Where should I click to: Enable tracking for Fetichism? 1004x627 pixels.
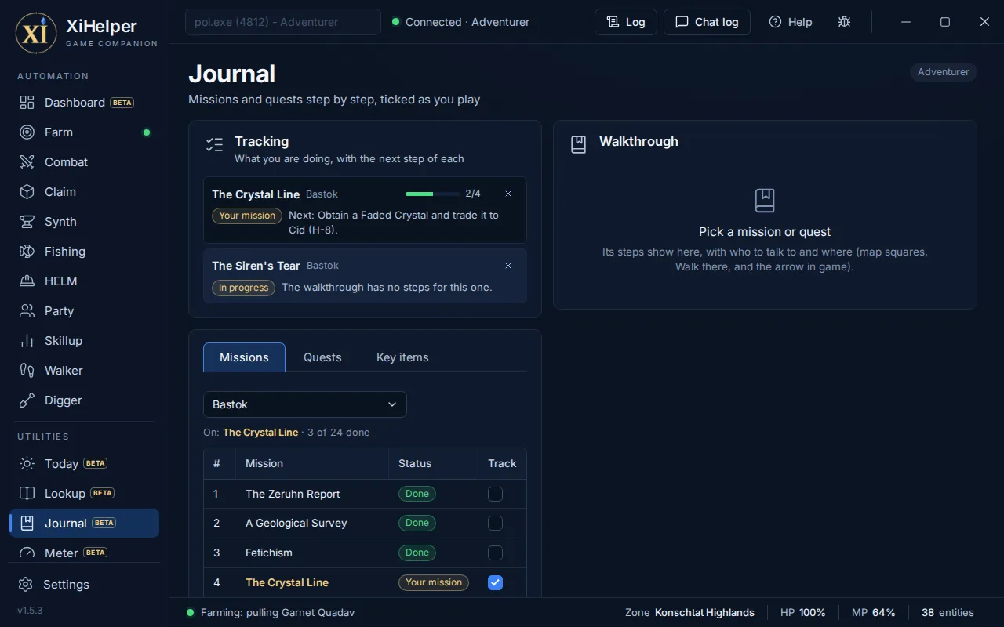tap(495, 553)
